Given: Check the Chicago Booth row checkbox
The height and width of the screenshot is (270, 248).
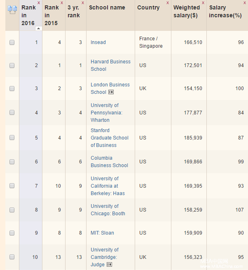Looking at the screenshot, I should pyautogui.click(x=12, y=210).
